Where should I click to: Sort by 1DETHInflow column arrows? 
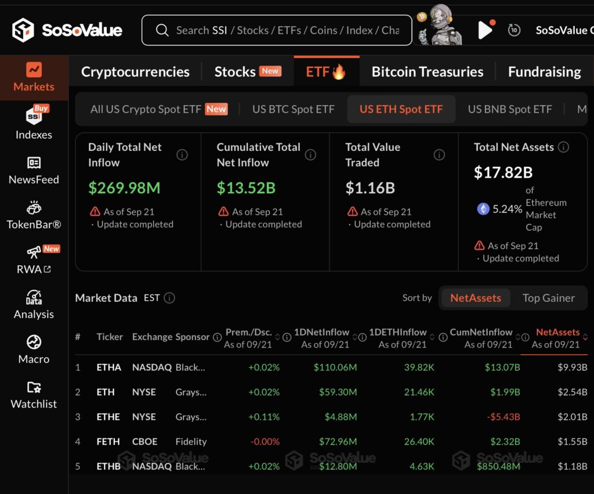tap(432, 337)
